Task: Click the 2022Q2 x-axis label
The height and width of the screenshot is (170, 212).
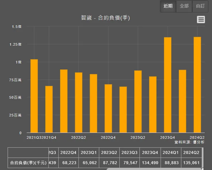Action: point(78,137)
